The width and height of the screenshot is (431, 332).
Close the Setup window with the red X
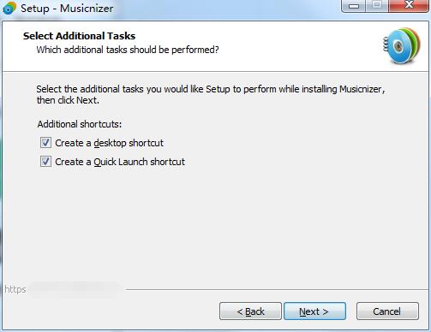coord(409,5)
